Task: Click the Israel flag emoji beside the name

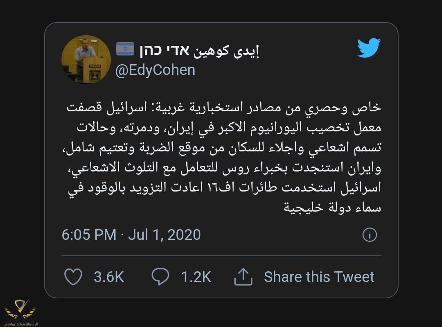Action: 125,49
